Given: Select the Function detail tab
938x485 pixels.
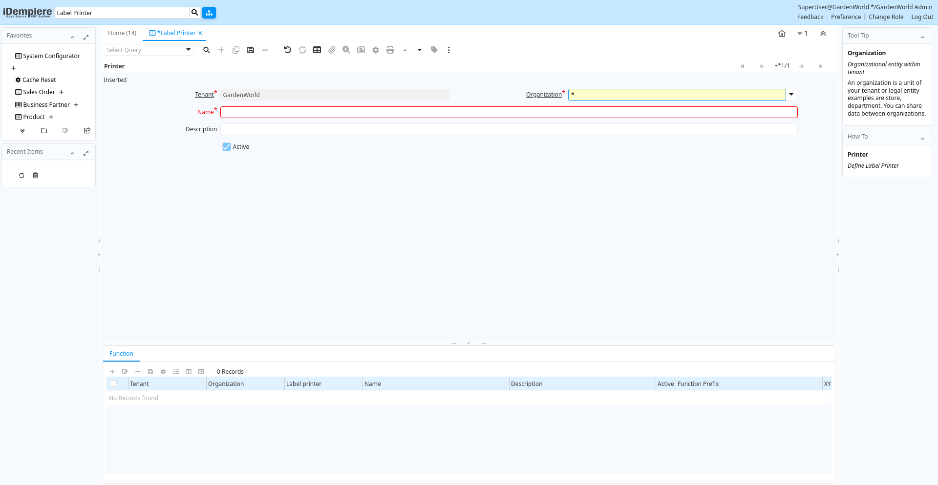Looking at the screenshot, I should click(x=121, y=354).
